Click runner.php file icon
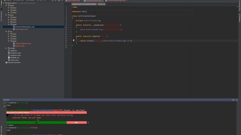 pyautogui.click(x=9, y=60)
